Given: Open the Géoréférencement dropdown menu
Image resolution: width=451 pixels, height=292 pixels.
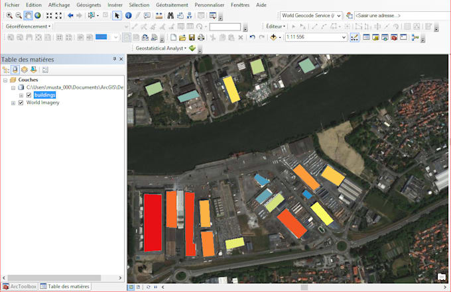Looking at the screenshot, I should 28,26.
